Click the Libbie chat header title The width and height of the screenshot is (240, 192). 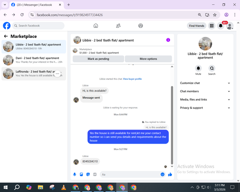click(108, 40)
